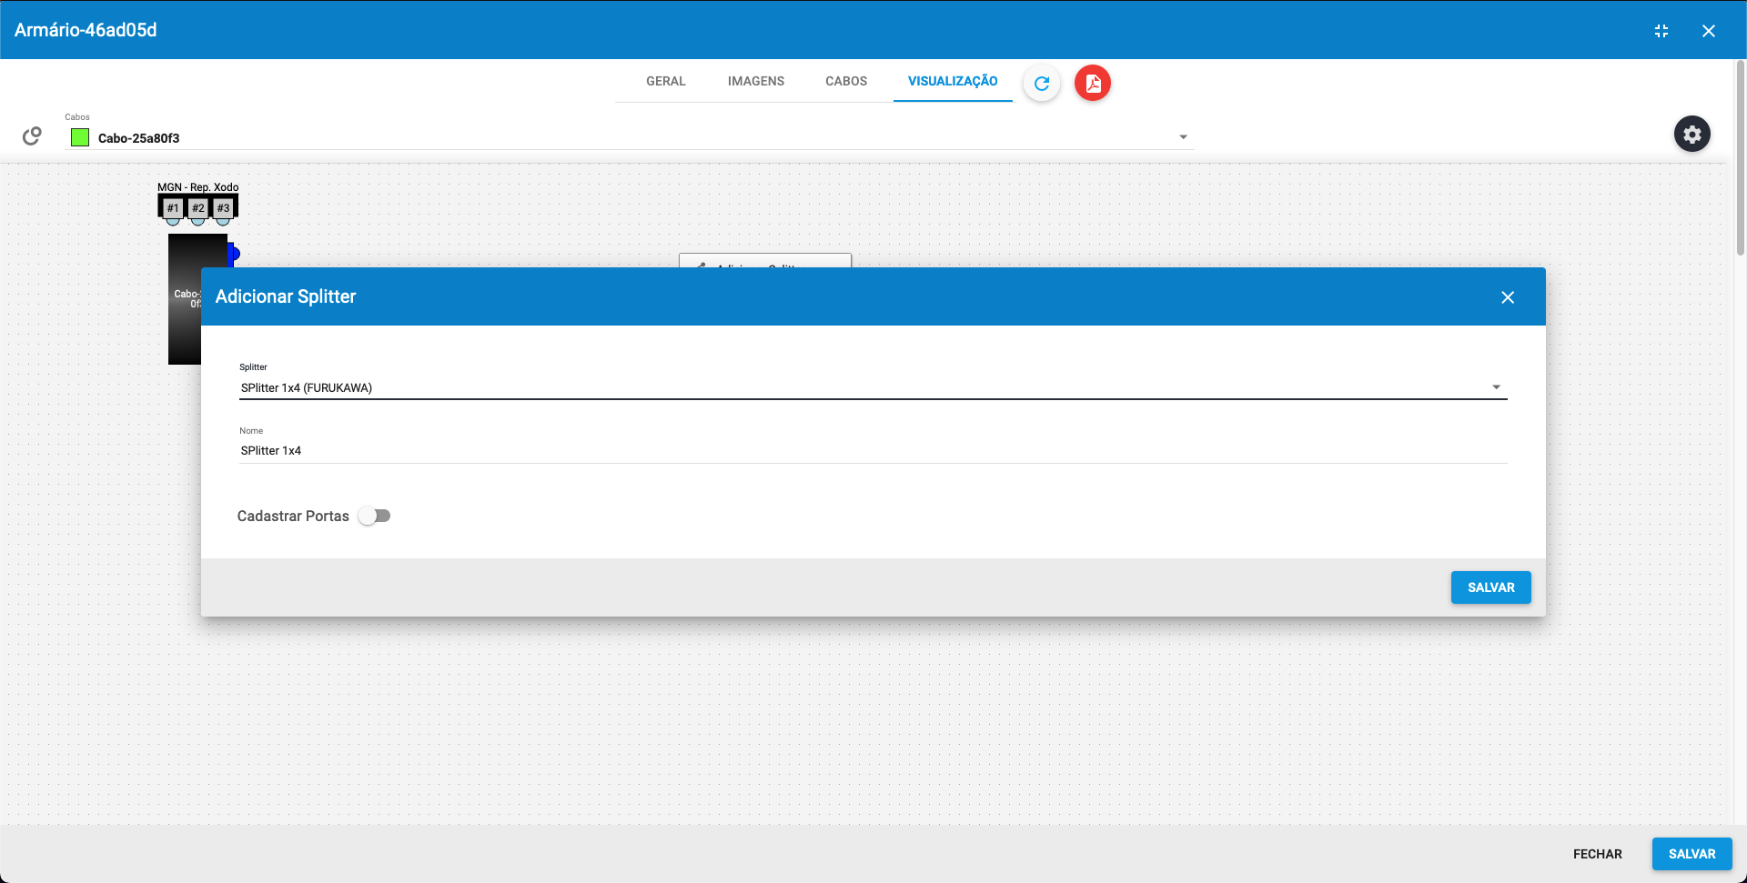Refresh the visualization diagram
The image size is (1747, 883).
1041,83
